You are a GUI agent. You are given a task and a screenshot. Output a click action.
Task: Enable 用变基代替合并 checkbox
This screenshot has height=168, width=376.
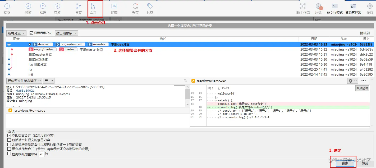9,149
